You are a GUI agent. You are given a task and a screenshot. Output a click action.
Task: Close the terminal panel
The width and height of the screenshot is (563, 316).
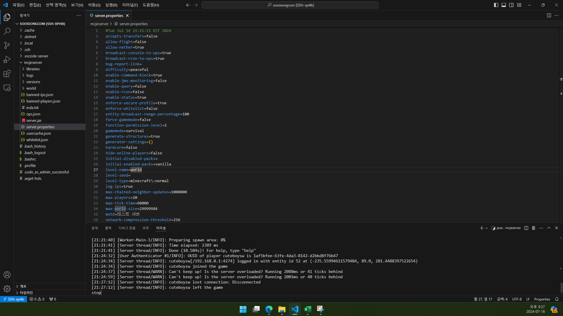pyautogui.click(x=557, y=228)
